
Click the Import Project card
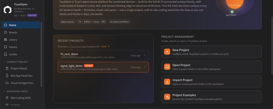click(211, 82)
